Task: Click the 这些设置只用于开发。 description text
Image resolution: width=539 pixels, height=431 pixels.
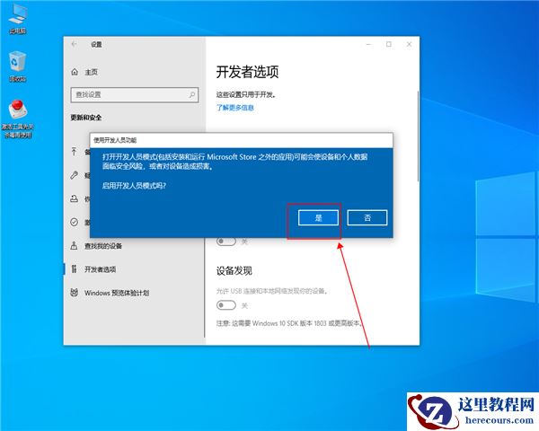Action: (x=246, y=94)
